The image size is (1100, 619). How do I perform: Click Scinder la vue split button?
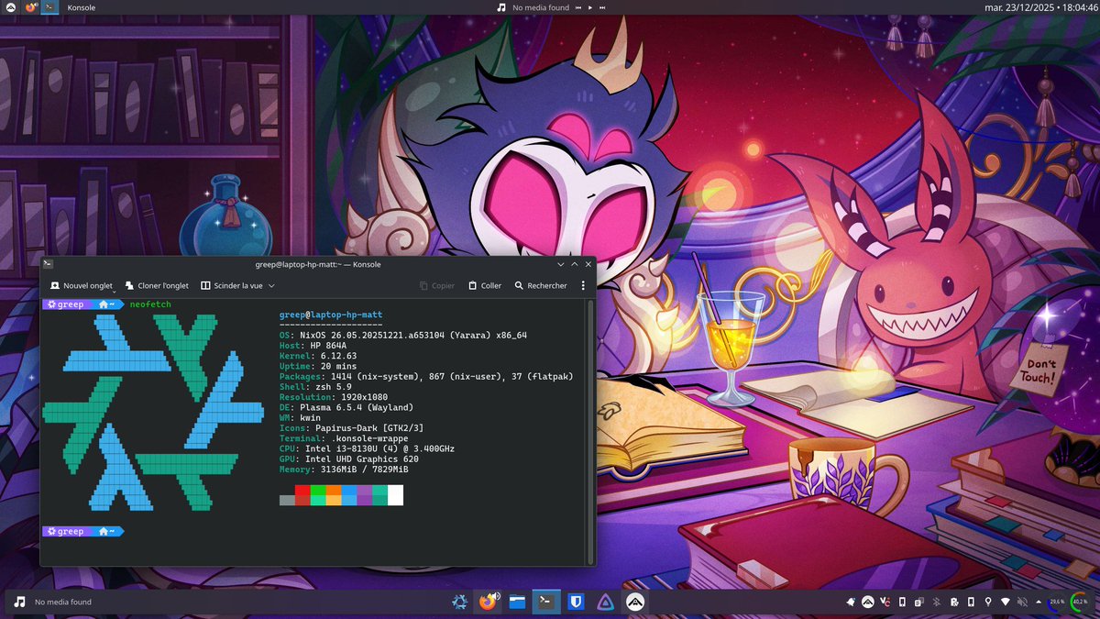click(232, 285)
